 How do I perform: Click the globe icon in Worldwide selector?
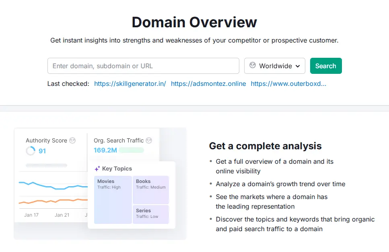(x=253, y=65)
